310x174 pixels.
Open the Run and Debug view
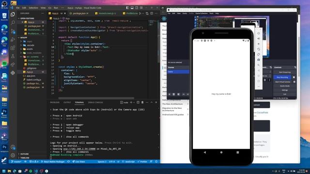click(x=13, y=40)
